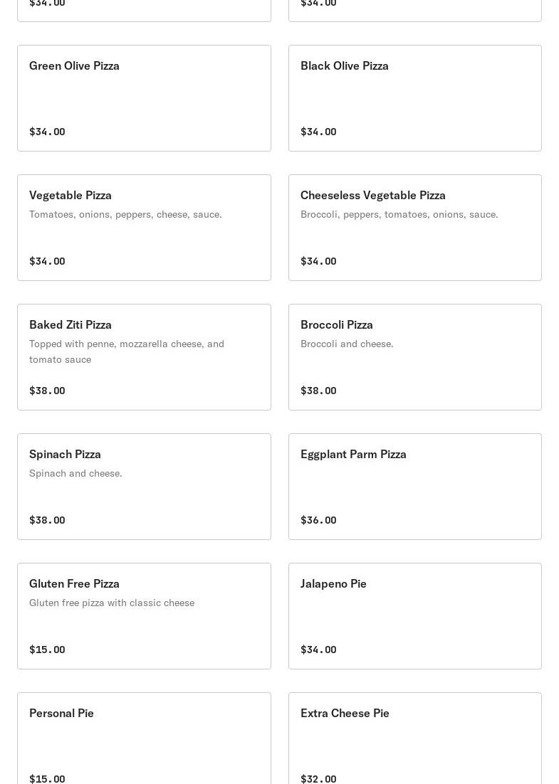Open the Jalapeno Pie card

click(415, 616)
